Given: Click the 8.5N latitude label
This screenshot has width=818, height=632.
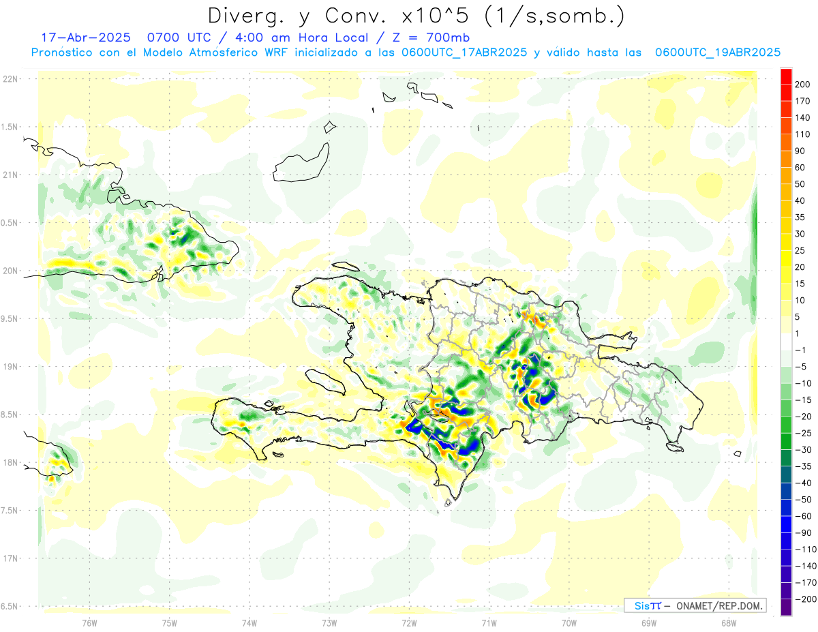Looking at the screenshot, I should [x=11, y=415].
